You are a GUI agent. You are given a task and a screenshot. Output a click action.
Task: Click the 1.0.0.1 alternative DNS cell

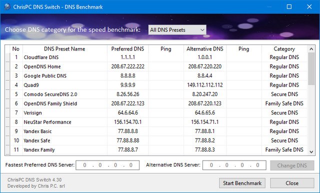click(205, 57)
